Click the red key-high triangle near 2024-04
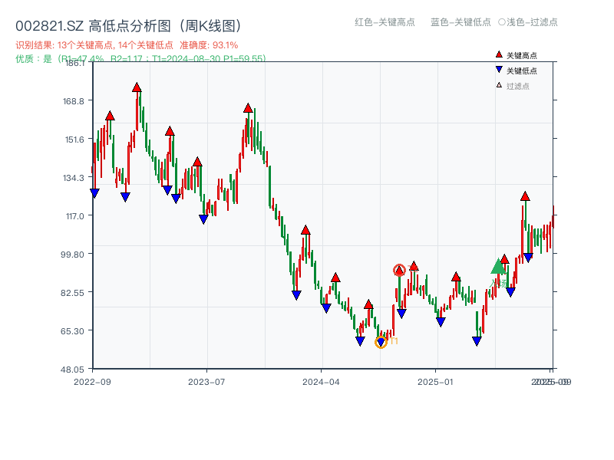Screen dimensions: 614x460 (x=335, y=278)
